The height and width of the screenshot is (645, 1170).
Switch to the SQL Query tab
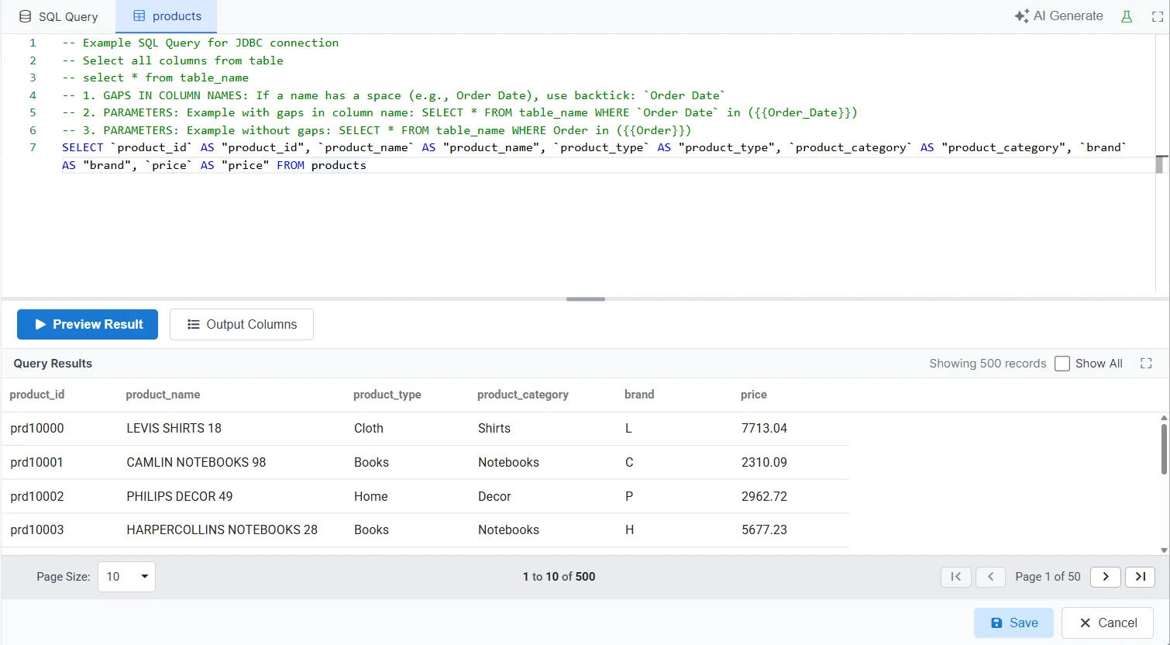click(59, 16)
